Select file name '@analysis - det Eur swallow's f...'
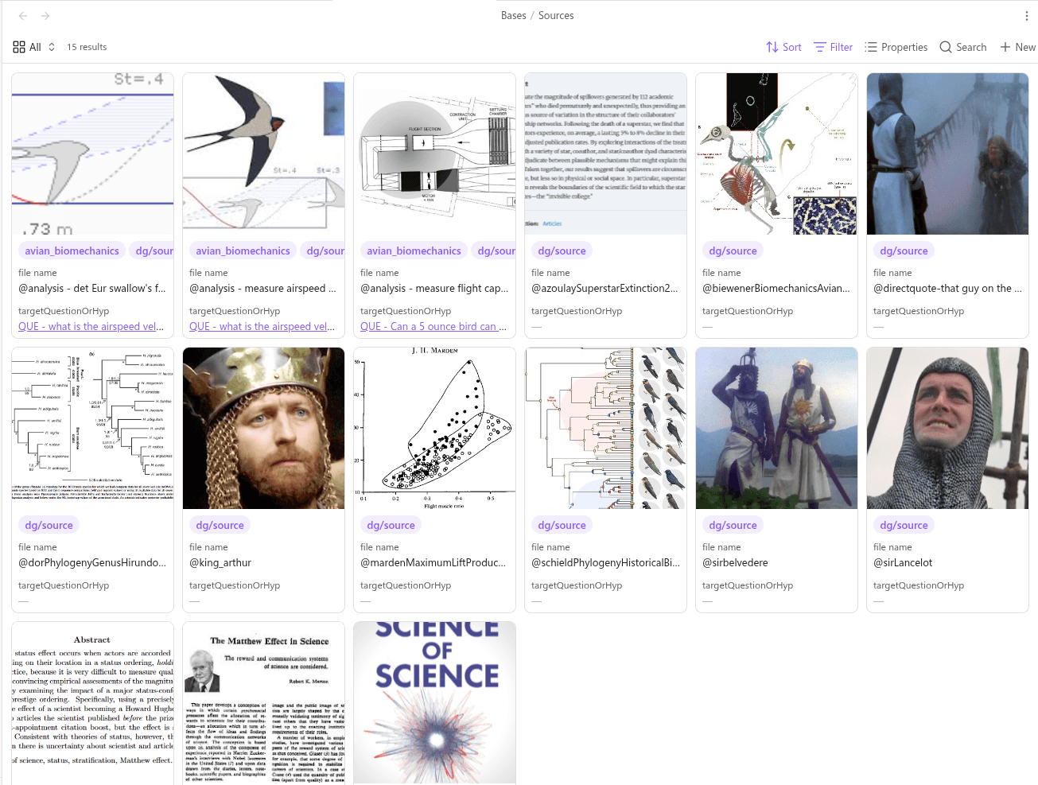This screenshot has height=785, width=1038. (x=92, y=289)
